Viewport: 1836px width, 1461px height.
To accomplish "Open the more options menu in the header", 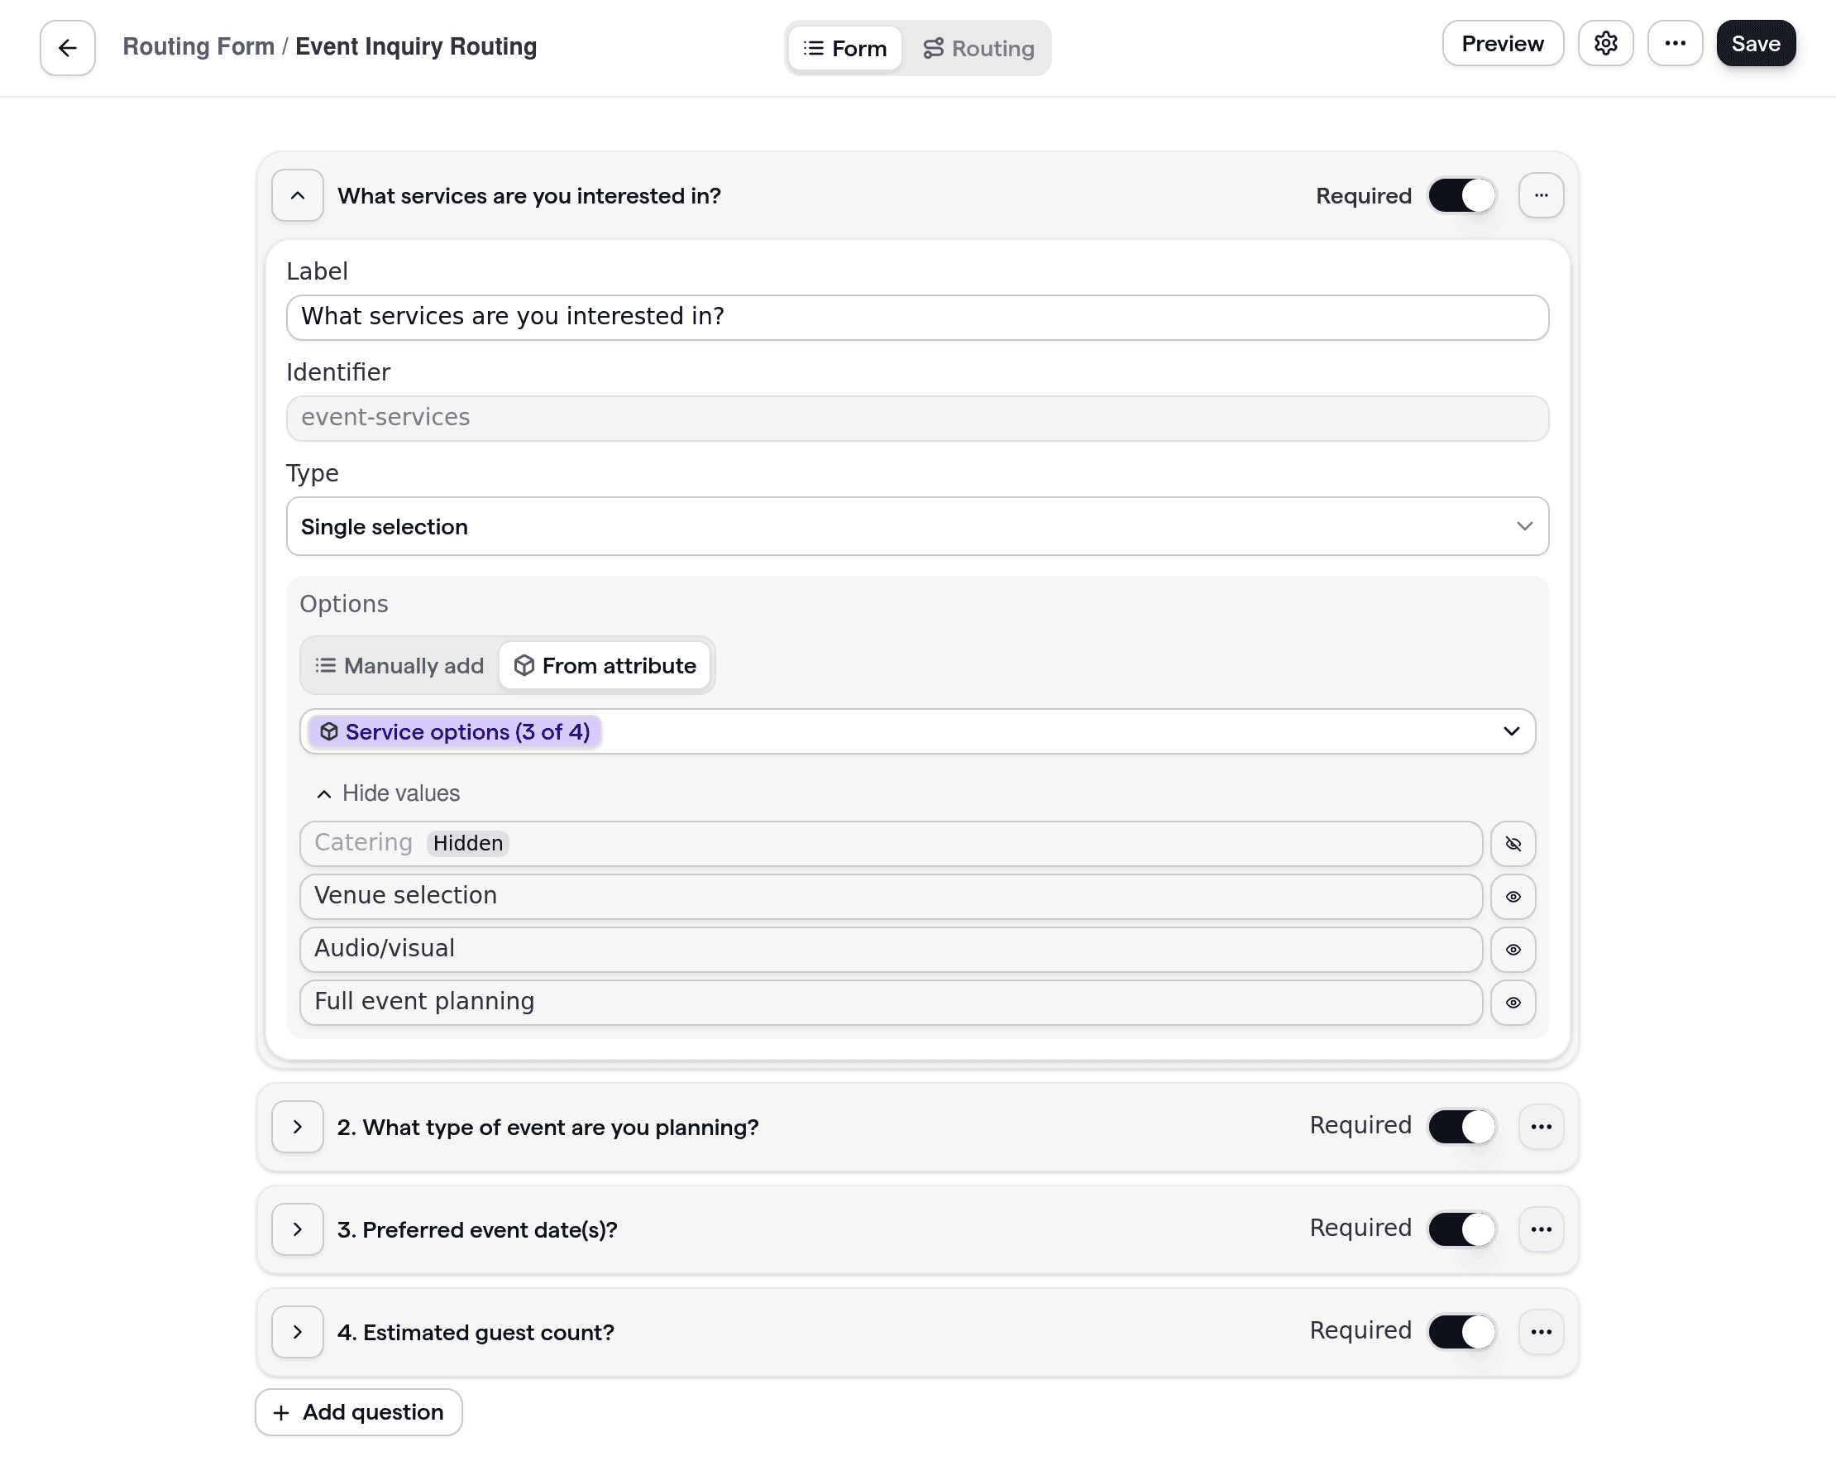I will click(1675, 42).
